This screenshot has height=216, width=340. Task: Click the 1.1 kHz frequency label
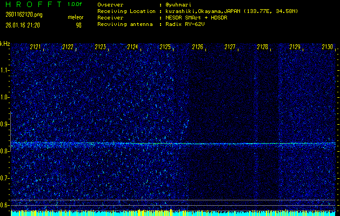[x=5, y=70]
